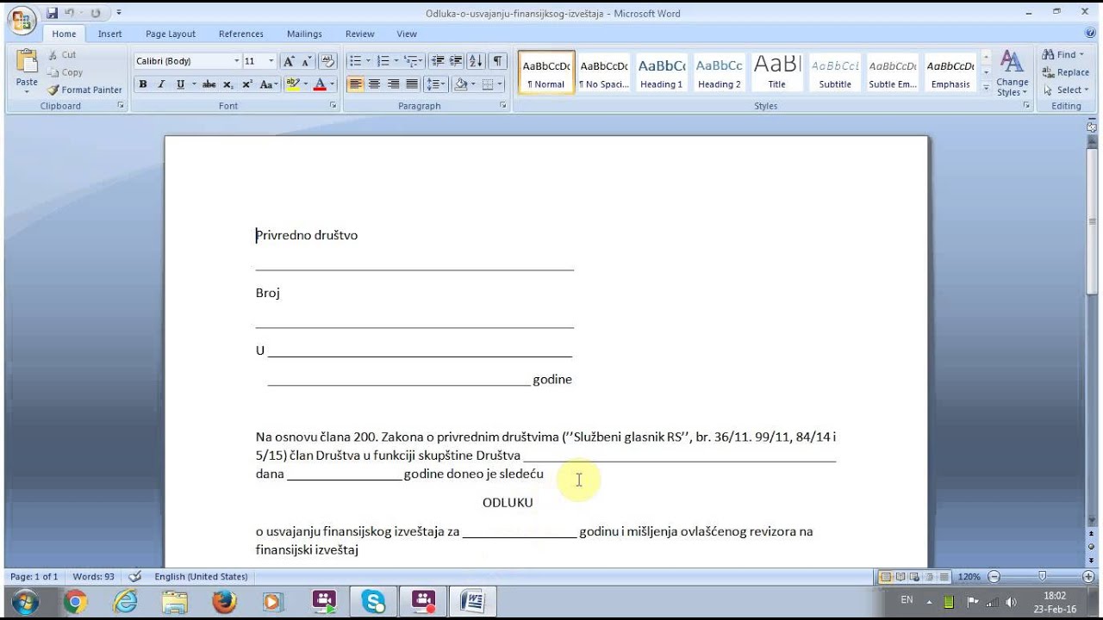Click Find in Editing group

(x=1064, y=54)
